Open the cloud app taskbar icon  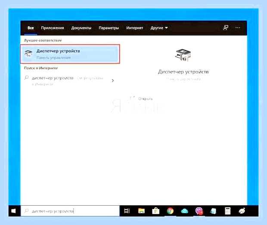click(x=184, y=211)
